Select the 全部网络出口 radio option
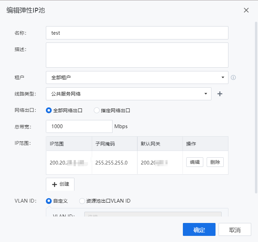The image size is (258, 242). coord(49,110)
